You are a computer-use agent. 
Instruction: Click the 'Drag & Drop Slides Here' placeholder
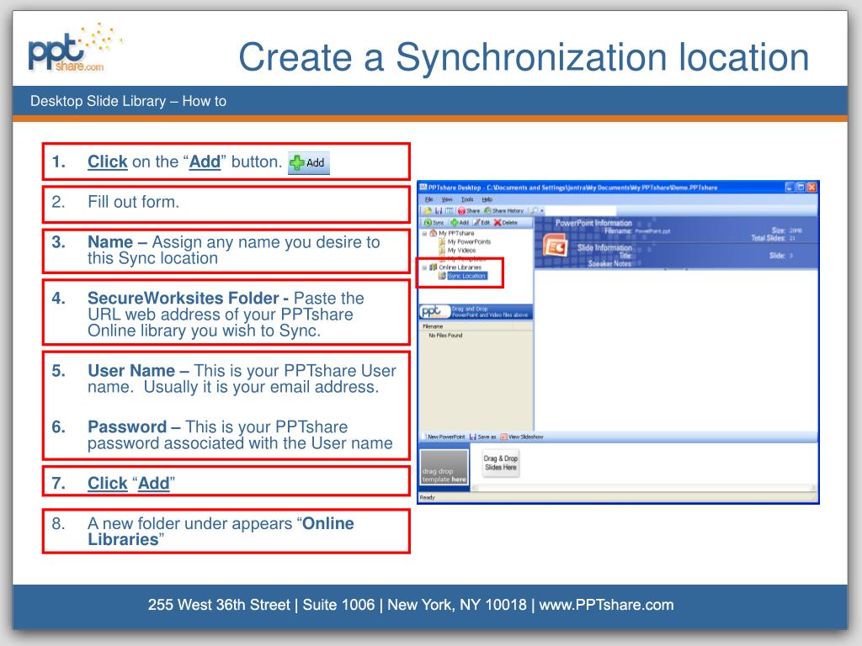coord(501,463)
